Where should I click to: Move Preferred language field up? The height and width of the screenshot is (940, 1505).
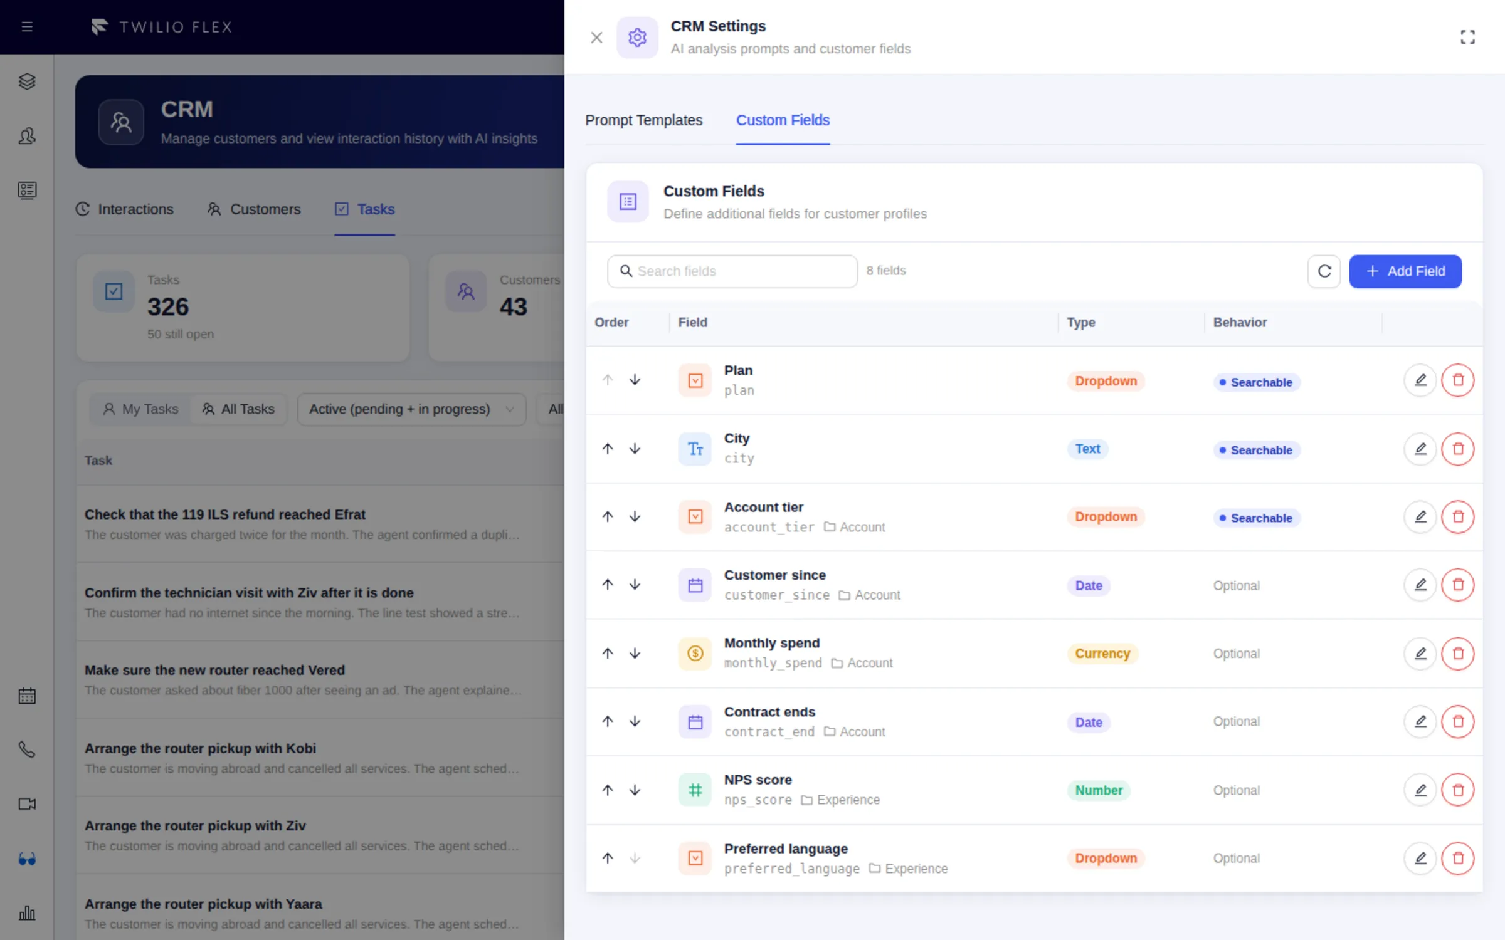pyautogui.click(x=608, y=858)
